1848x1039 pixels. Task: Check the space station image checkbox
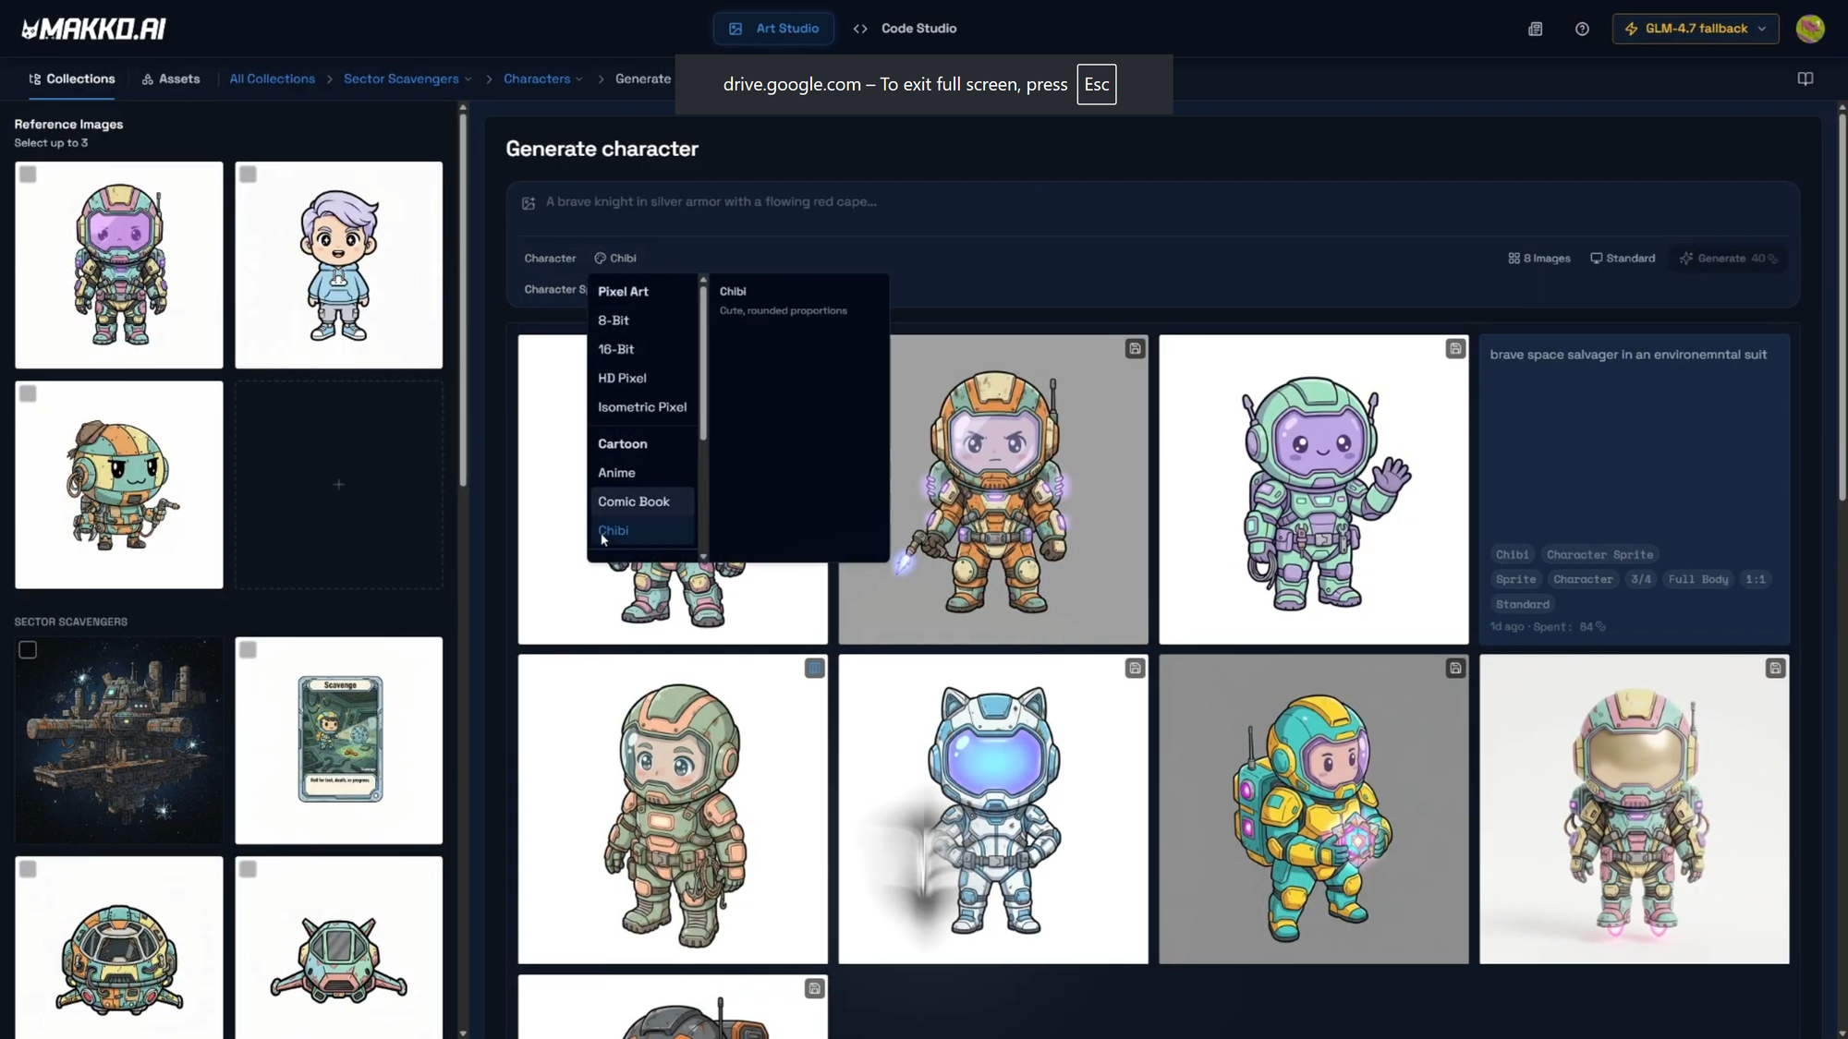point(28,650)
